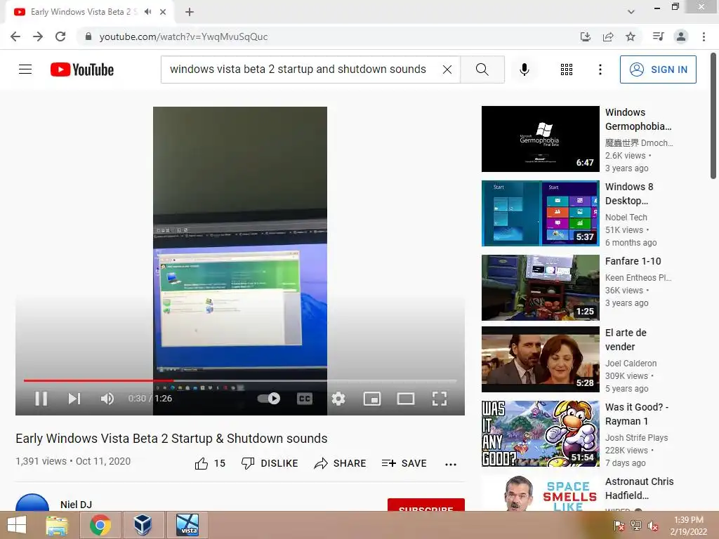719x539 pixels.
Task: Click the SHARE button
Action: [x=340, y=463]
